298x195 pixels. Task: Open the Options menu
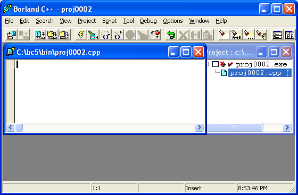pos(173,21)
